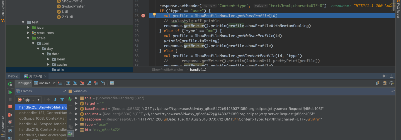The height and width of the screenshot is (140, 401).
Task: Open the Job Explorer side tab
Action: pyautogui.click(x=3, y=11)
